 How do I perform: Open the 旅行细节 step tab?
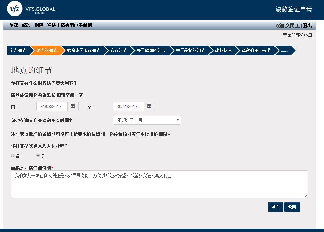pyautogui.click(x=118, y=50)
